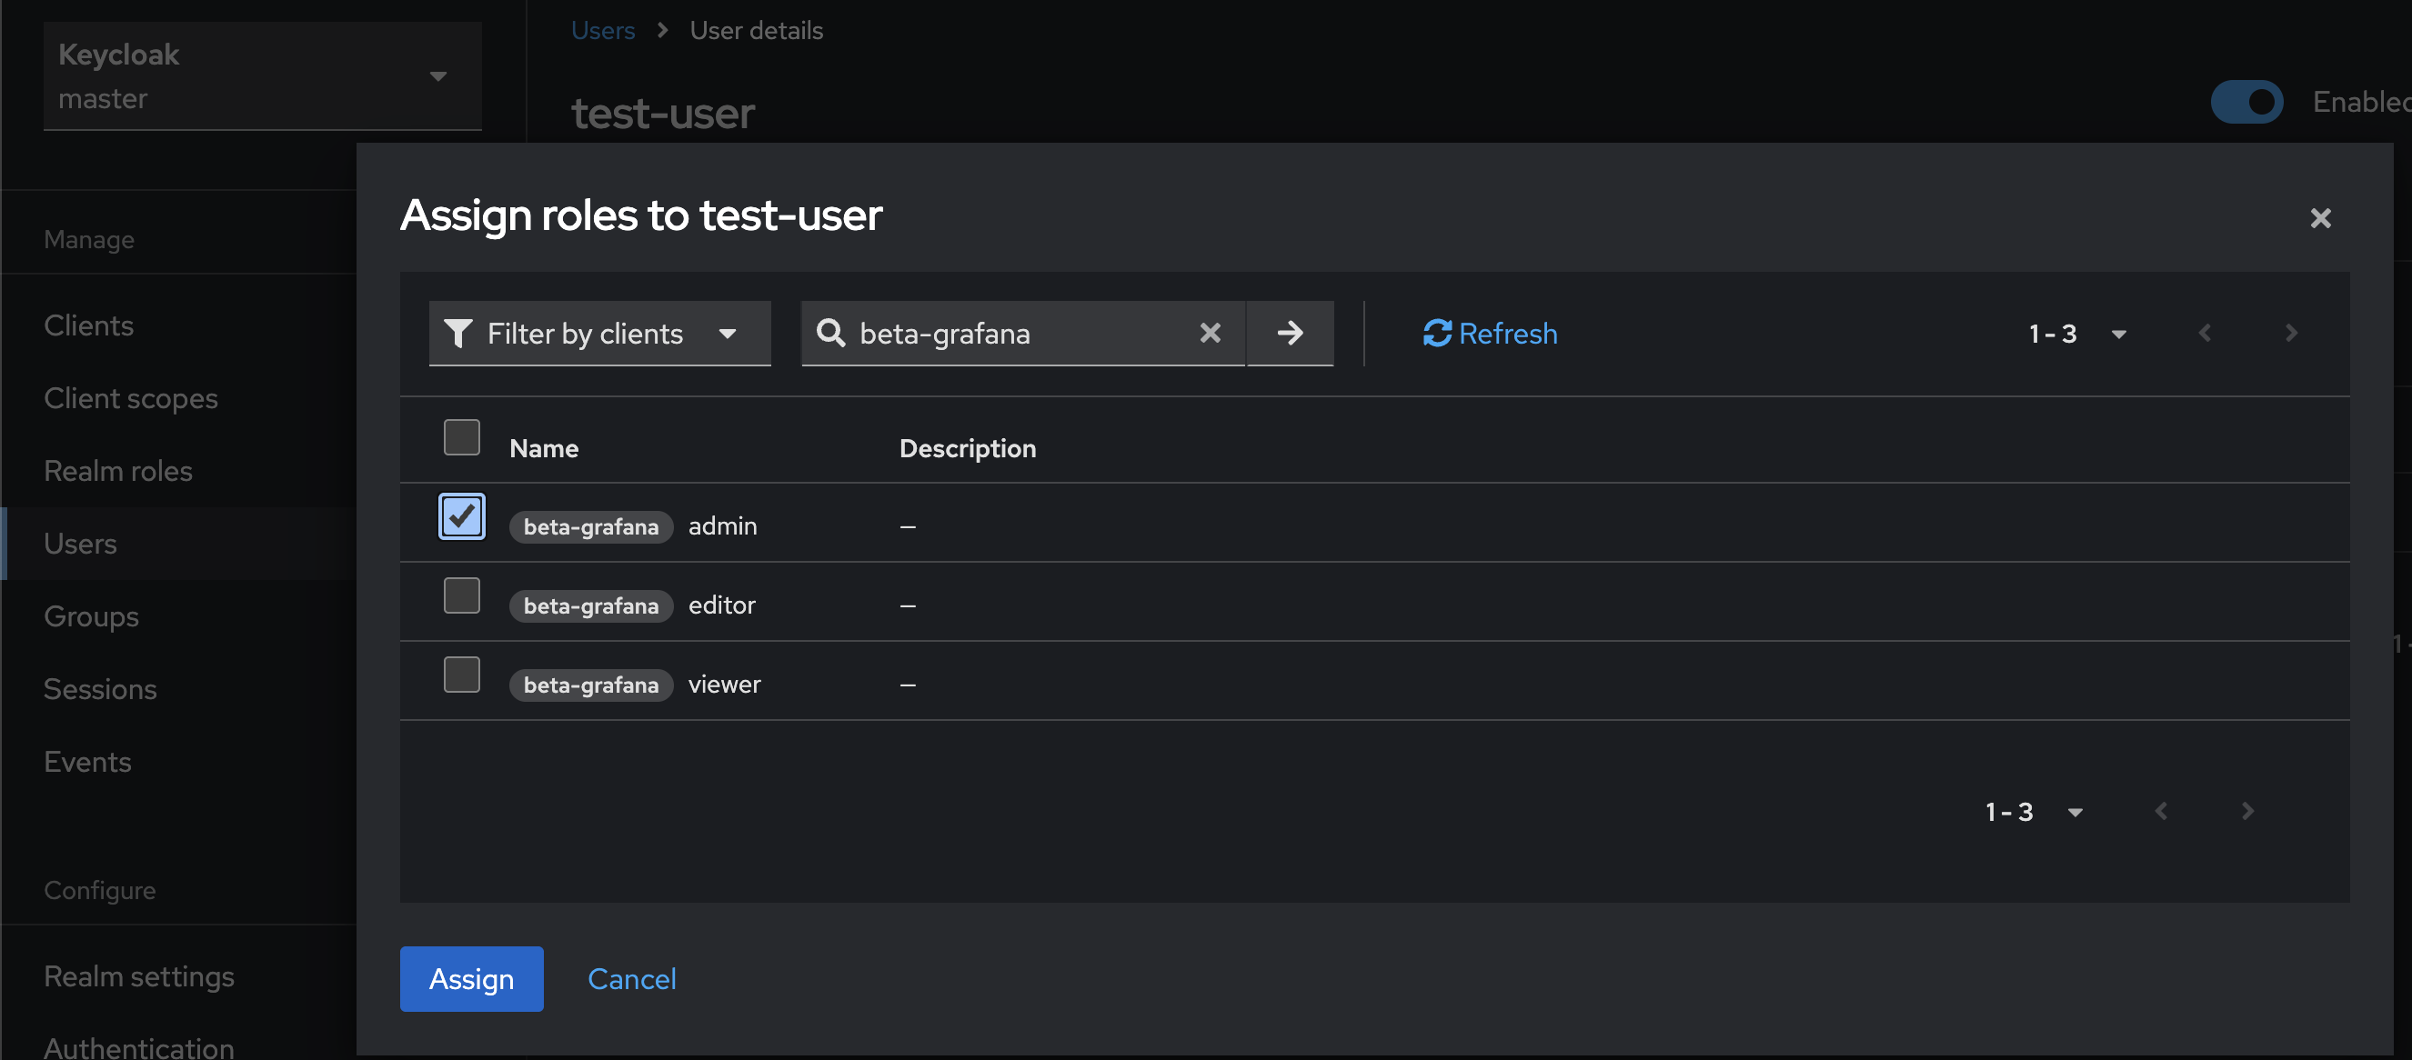Image resolution: width=2412 pixels, height=1060 pixels.
Task: Submit search with arrow button
Action: pos(1290,333)
